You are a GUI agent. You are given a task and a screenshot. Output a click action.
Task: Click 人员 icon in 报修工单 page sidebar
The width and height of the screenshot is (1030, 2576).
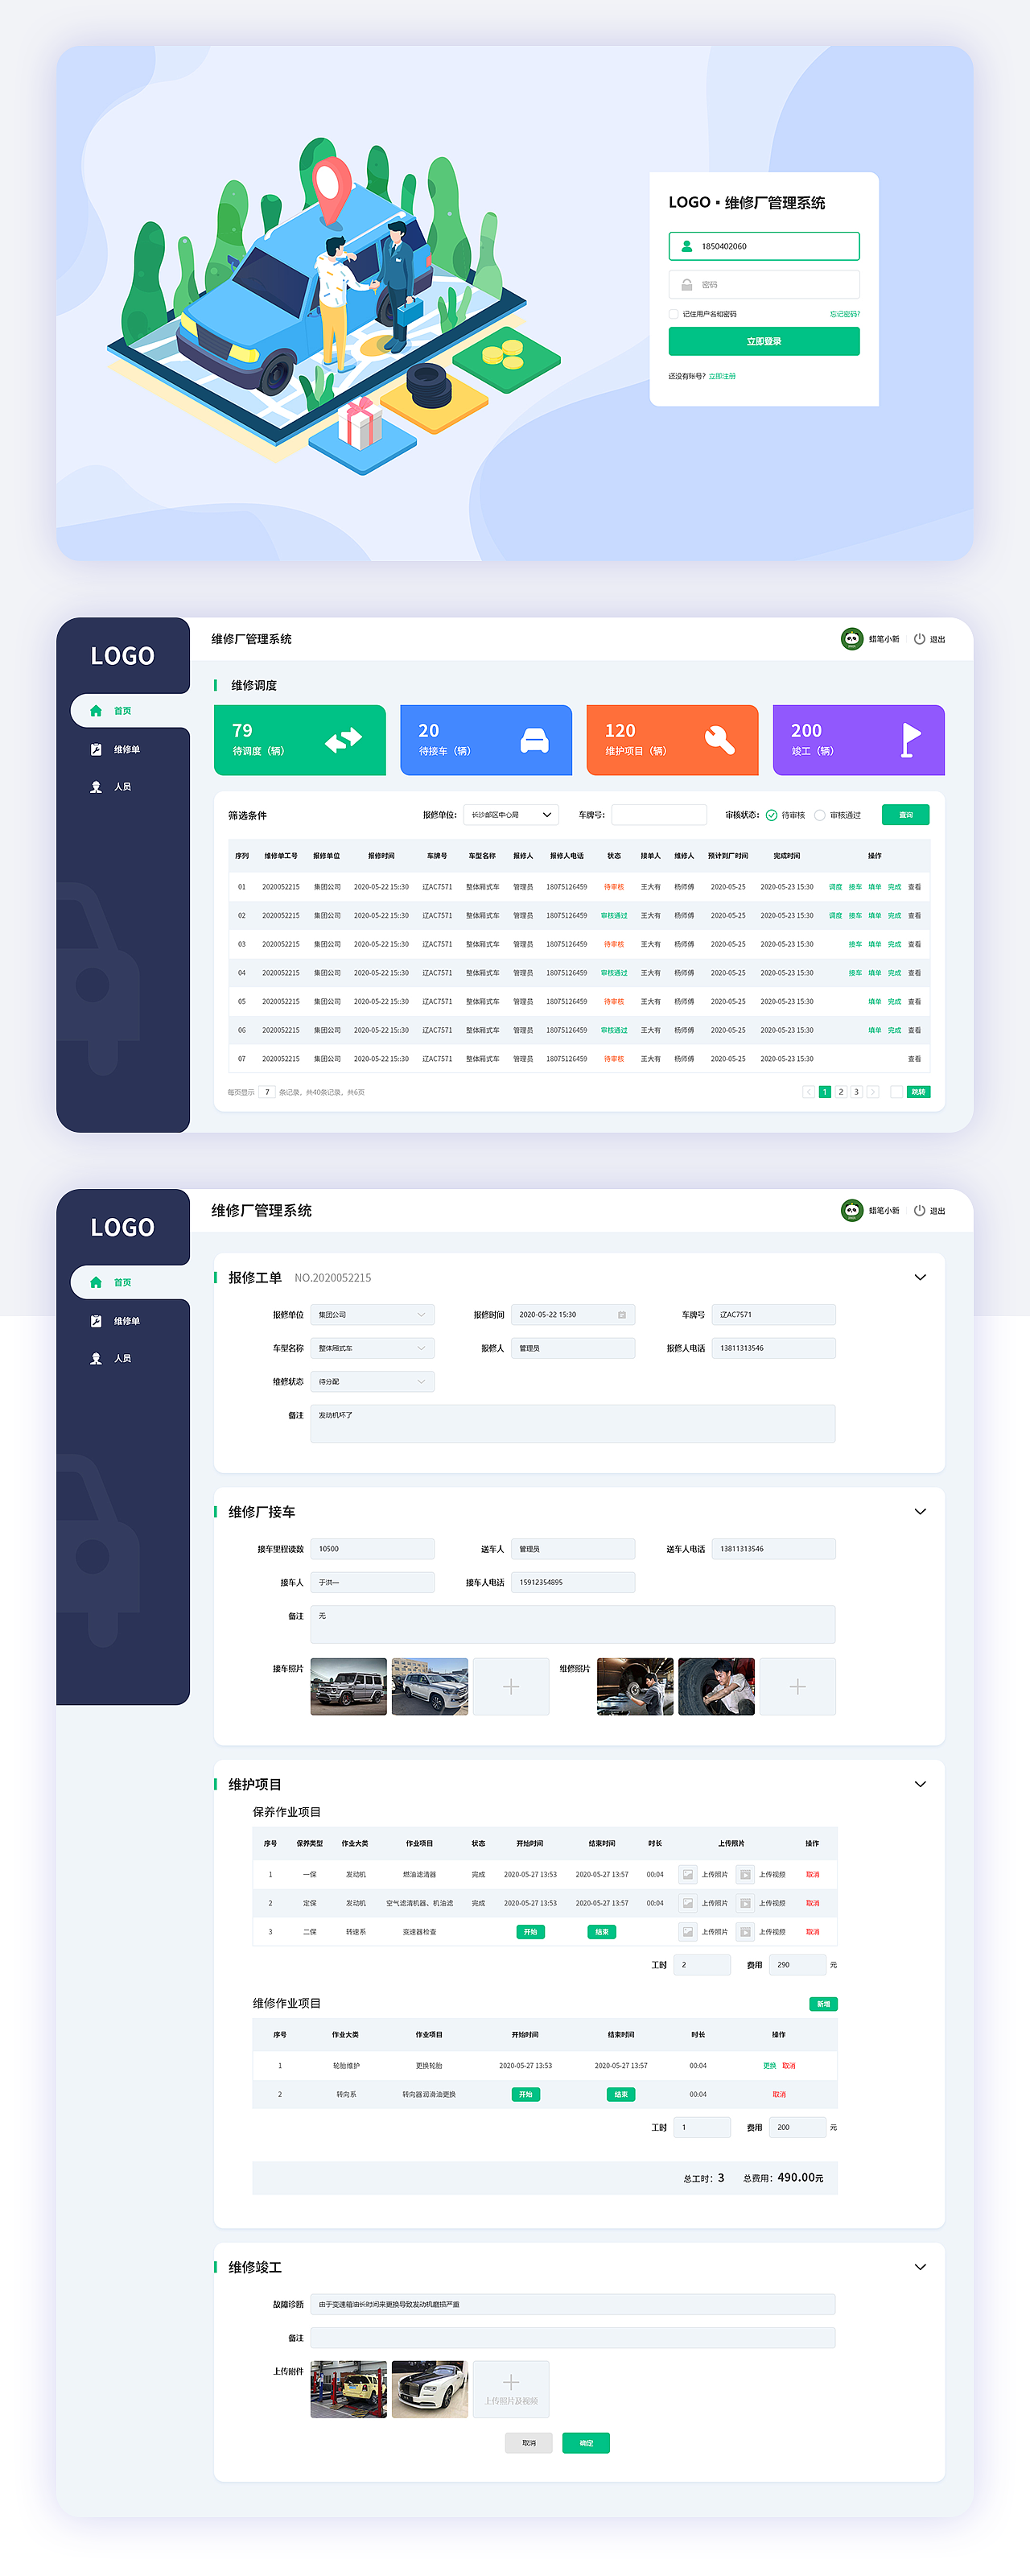tap(96, 1358)
